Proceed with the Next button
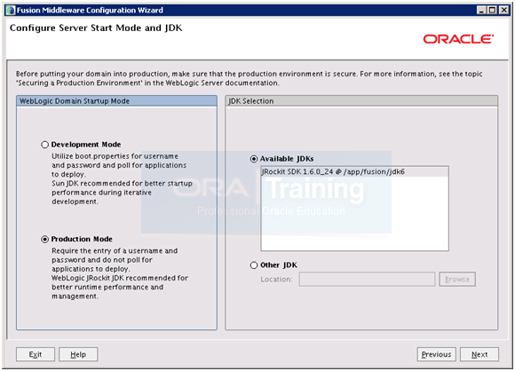 tap(479, 355)
